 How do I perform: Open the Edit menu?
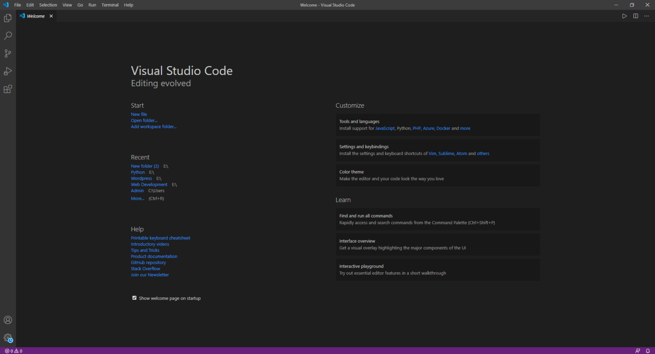[30, 5]
